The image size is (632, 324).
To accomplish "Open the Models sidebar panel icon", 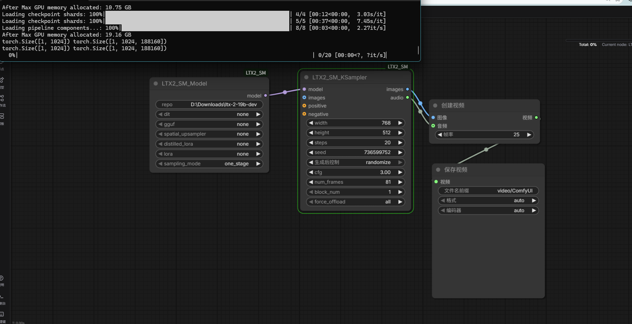I will click(x=2, y=80).
